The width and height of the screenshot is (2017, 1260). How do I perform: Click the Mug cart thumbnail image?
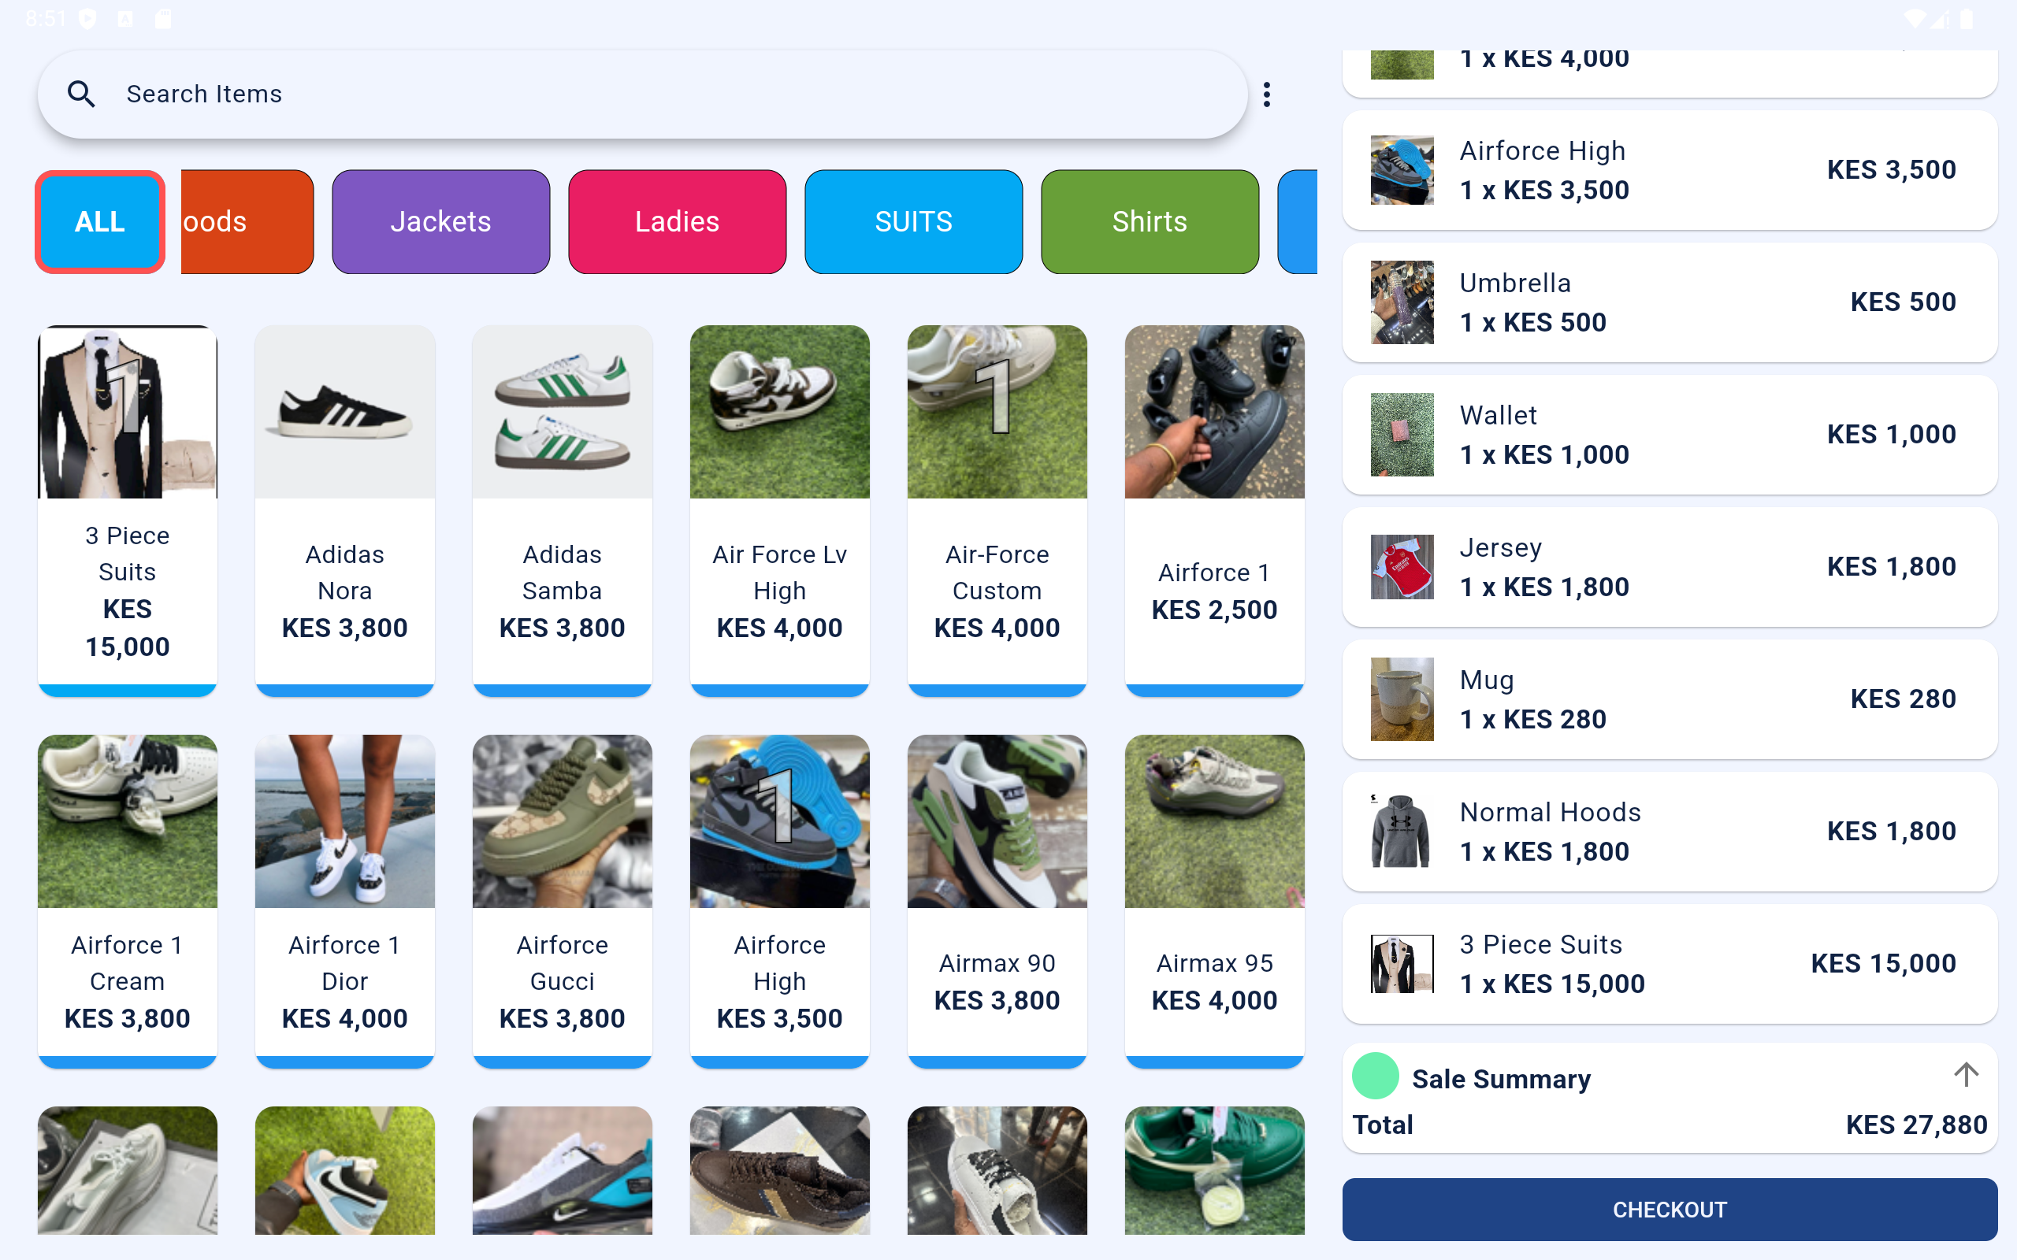tap(1402, 699)
